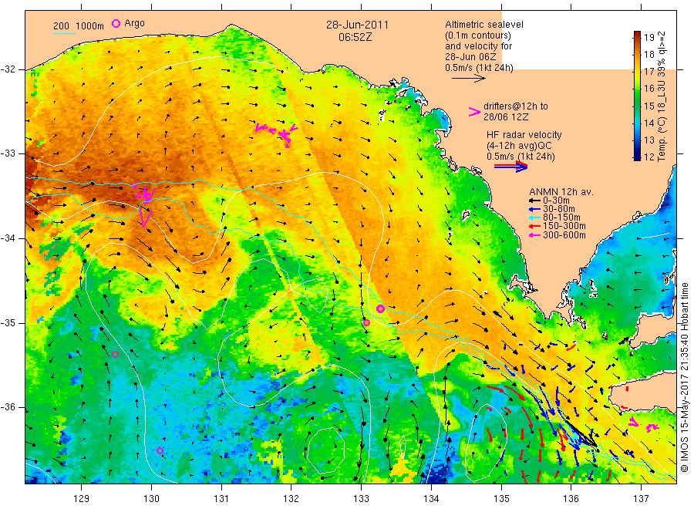Click the '134' longitude axis label
The width and height of the screenshot is (694, 509).
pos(431,499)
